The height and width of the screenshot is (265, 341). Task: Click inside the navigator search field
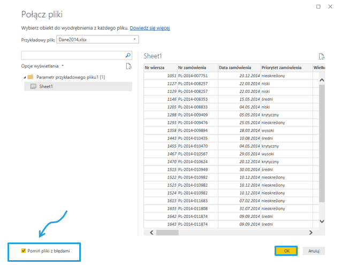pos(72,55)
